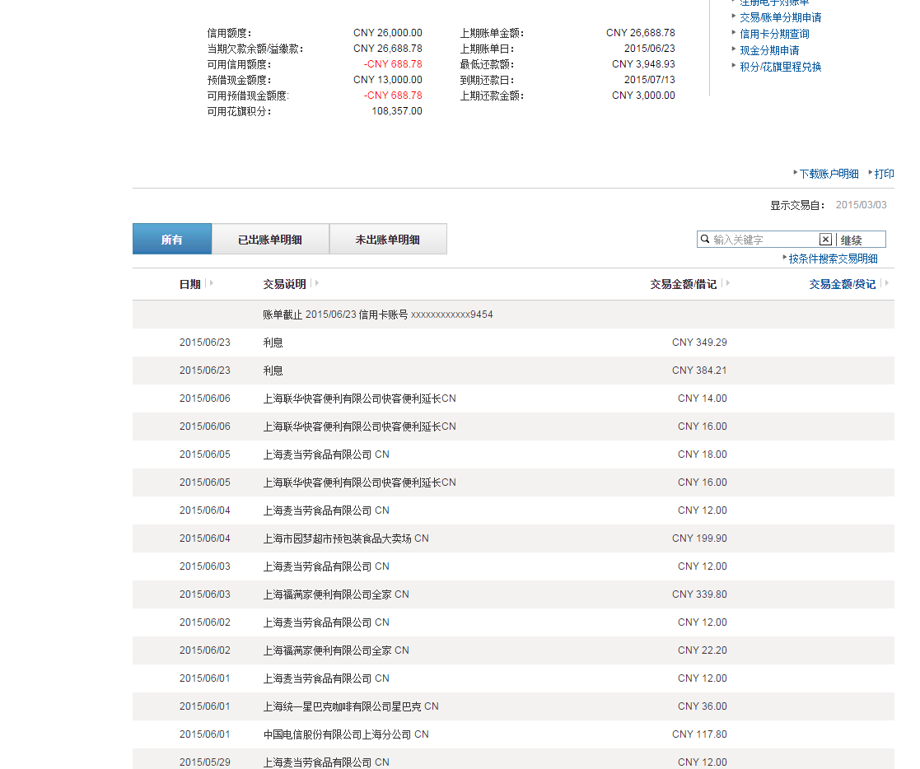
Task: Open 积分/花旗里程兑换 link
Action: pos(780,67)
